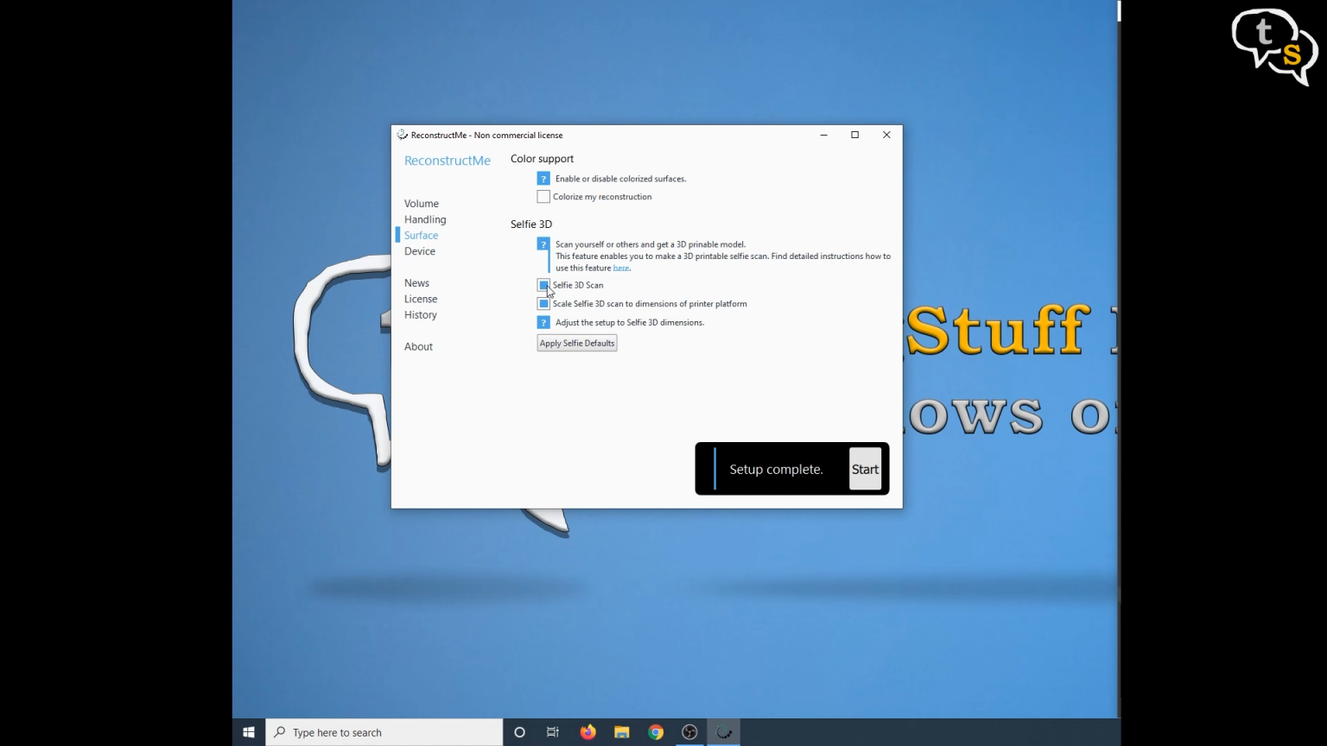Close the ReconstructMe window

tap(886, 135)
